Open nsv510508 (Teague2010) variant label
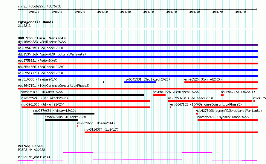 pyautogui.click(x=38, y=79)
